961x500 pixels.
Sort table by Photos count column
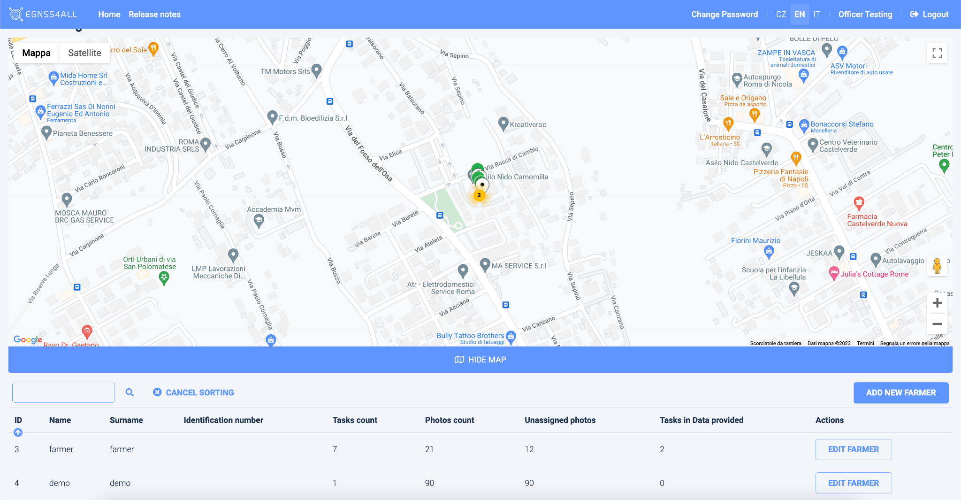point(450,420)
